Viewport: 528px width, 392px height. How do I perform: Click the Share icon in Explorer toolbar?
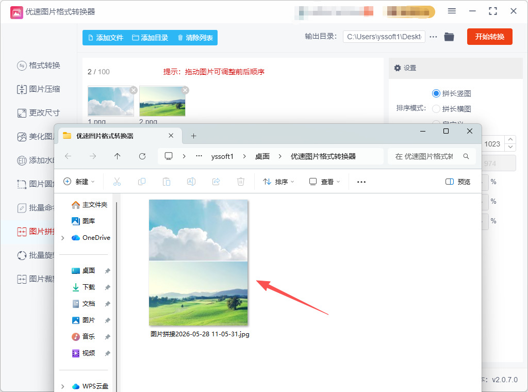(216, 182)
